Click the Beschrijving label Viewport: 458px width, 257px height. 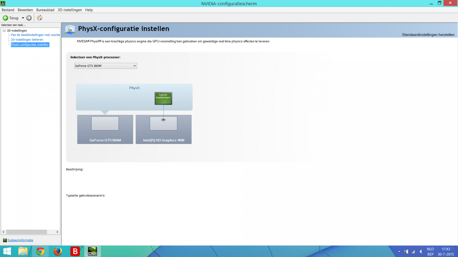75,169
